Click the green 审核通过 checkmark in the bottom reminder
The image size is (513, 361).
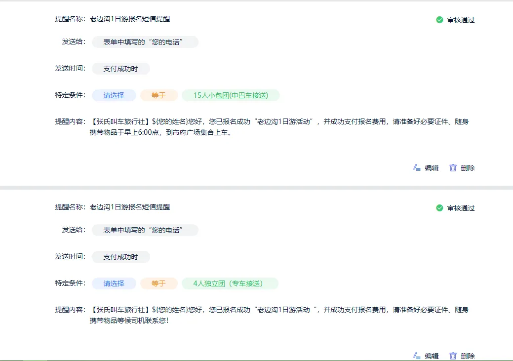tap(439, 208)
